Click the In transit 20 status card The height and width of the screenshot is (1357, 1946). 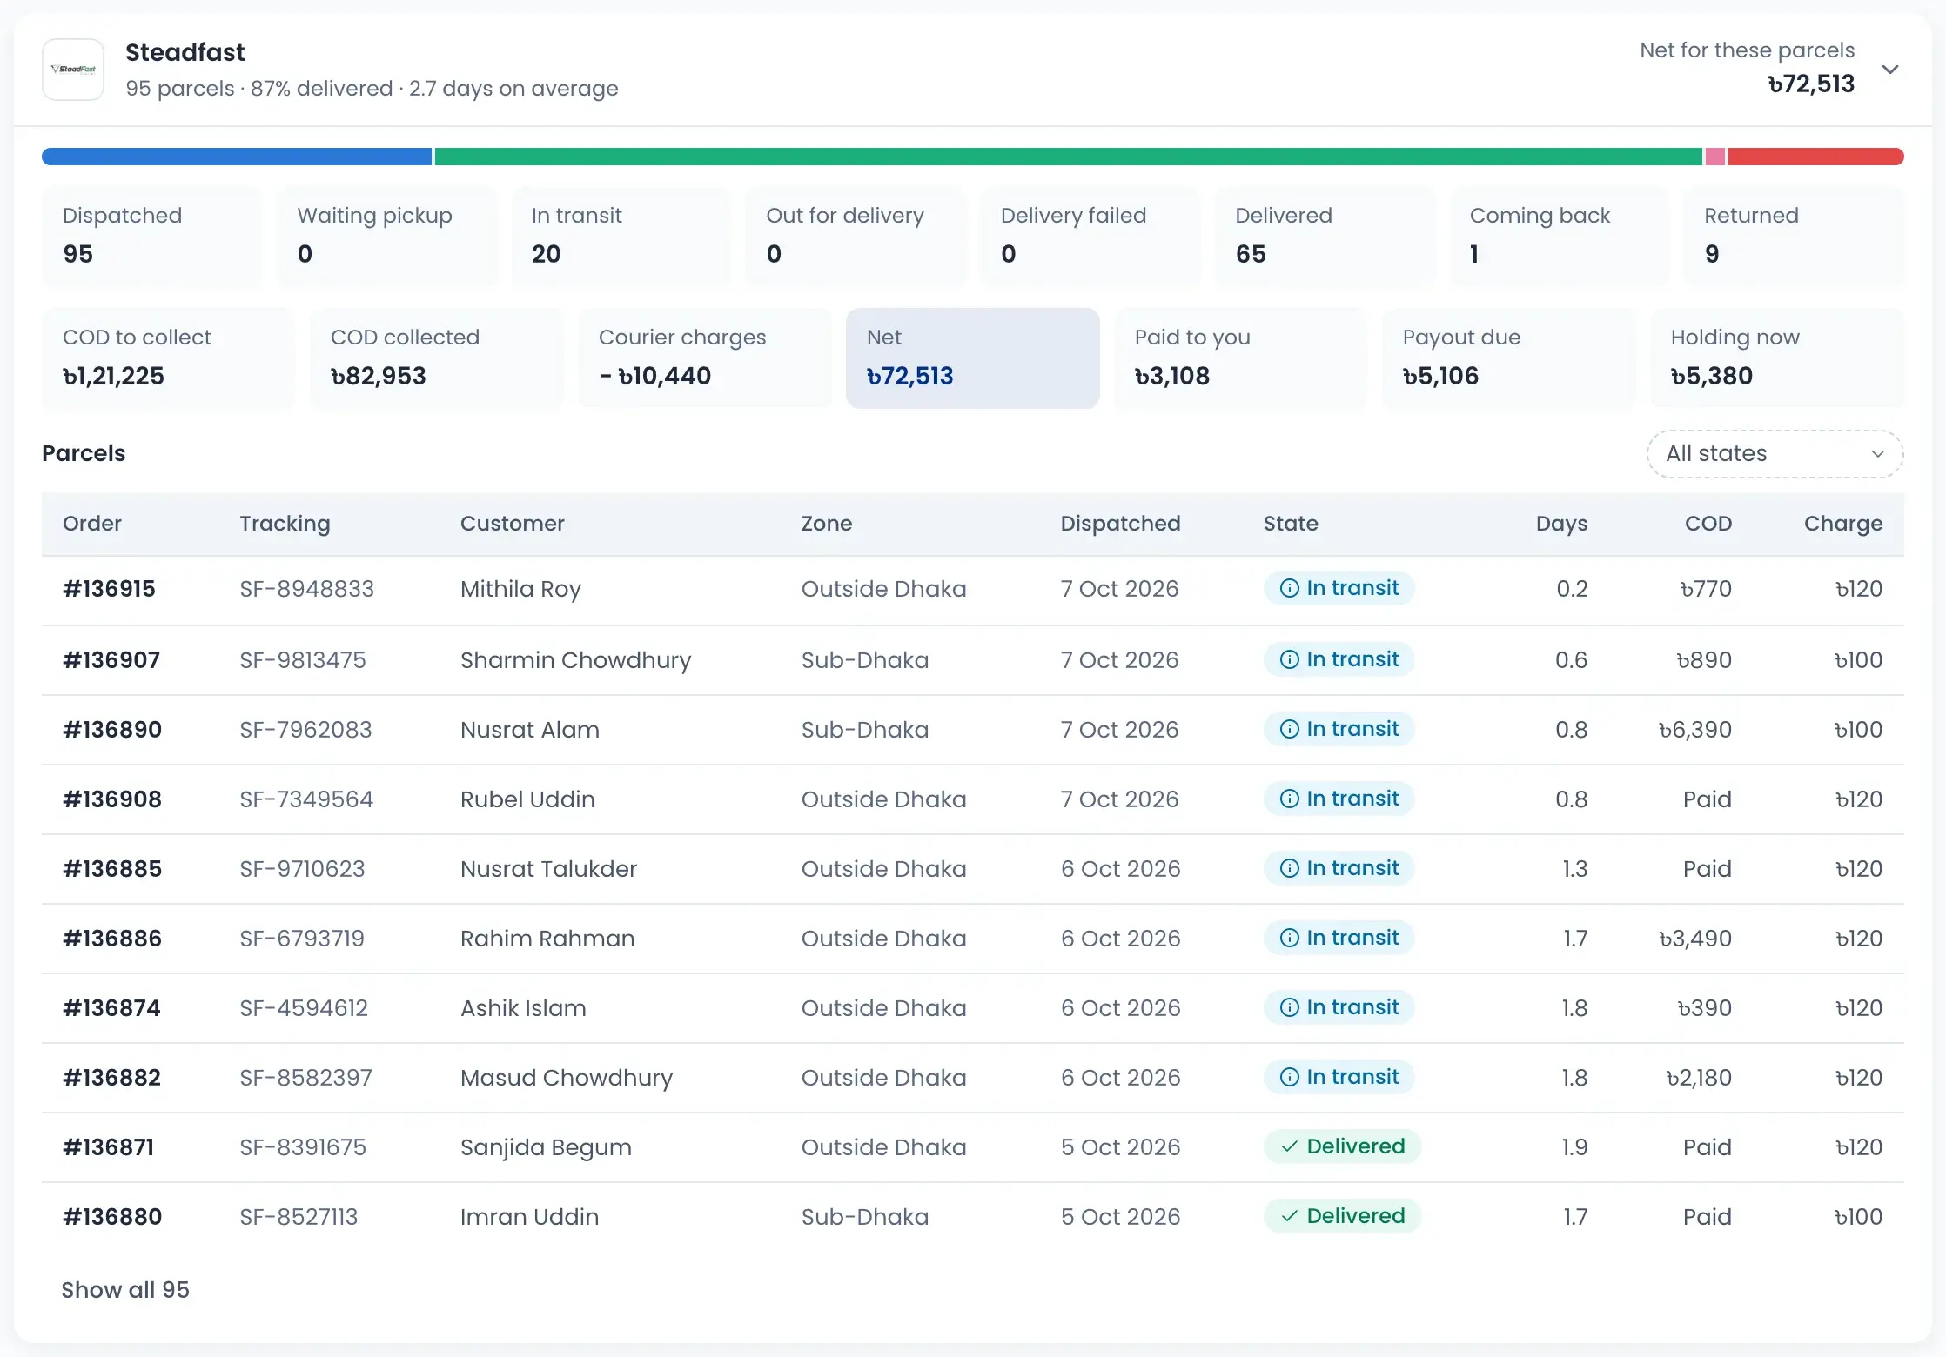pyautogui.click(x=621, y=236)
